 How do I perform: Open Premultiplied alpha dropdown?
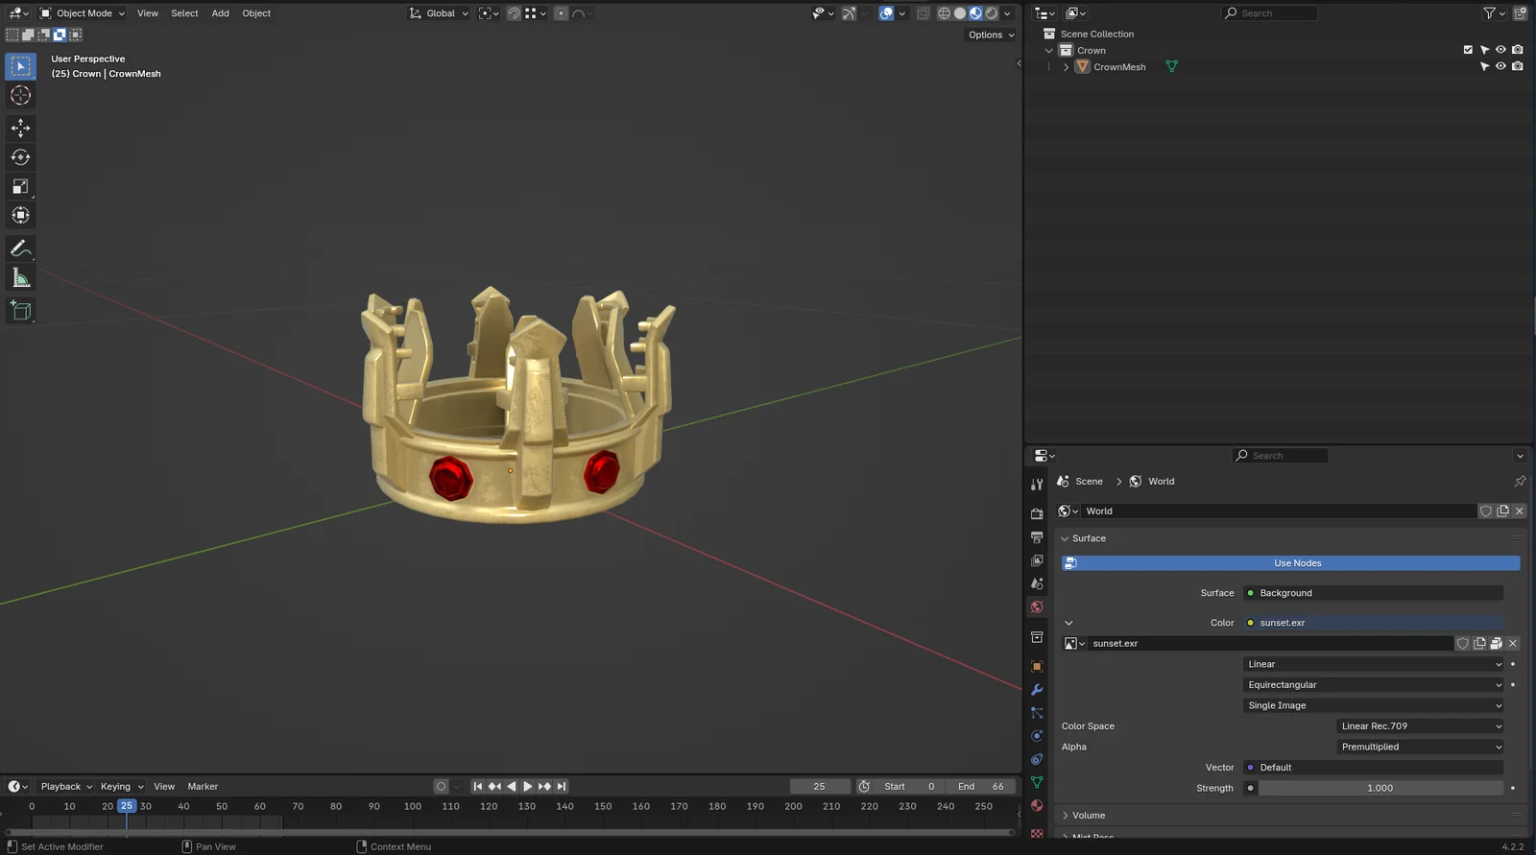pos(1420,747)
